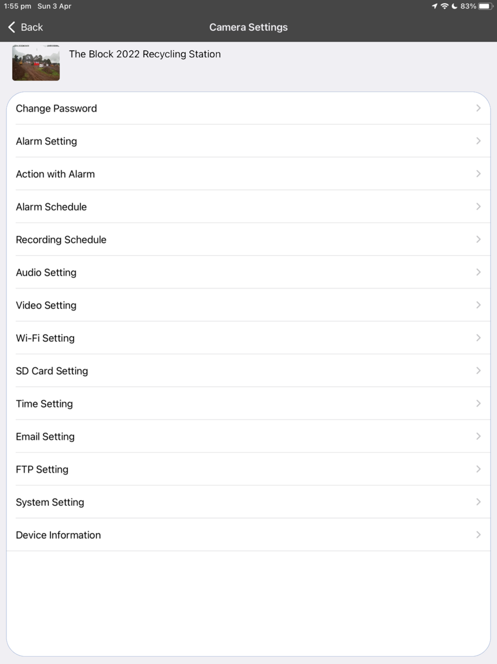Go to Time Setting
Screen dimensions: 497x664
(x=44, y=404)
